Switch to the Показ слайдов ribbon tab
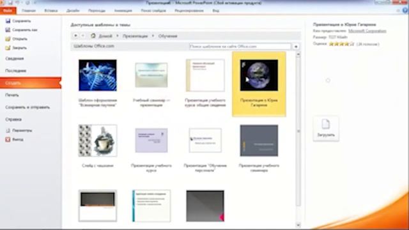This screenshot has height=230, width=409. (x=153, y=11)
